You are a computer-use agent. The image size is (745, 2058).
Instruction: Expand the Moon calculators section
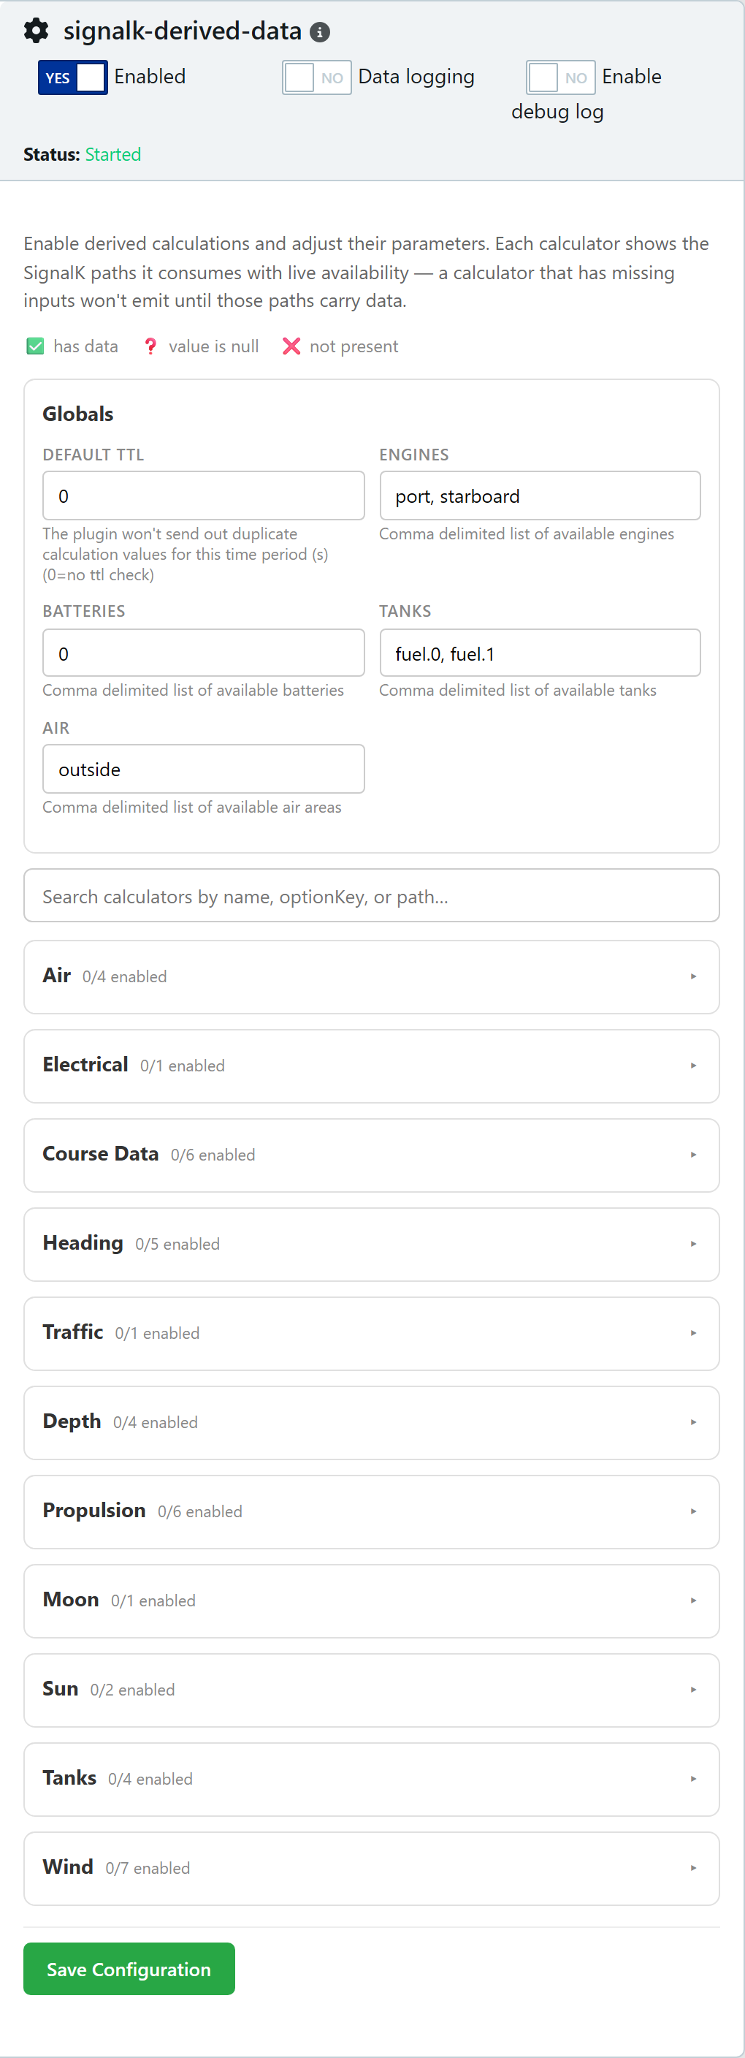(371, 1601)
